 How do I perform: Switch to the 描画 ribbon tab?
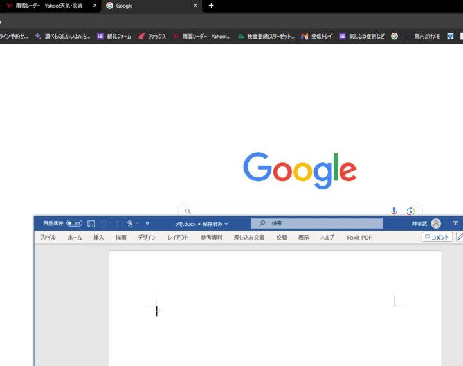point(121,237)
